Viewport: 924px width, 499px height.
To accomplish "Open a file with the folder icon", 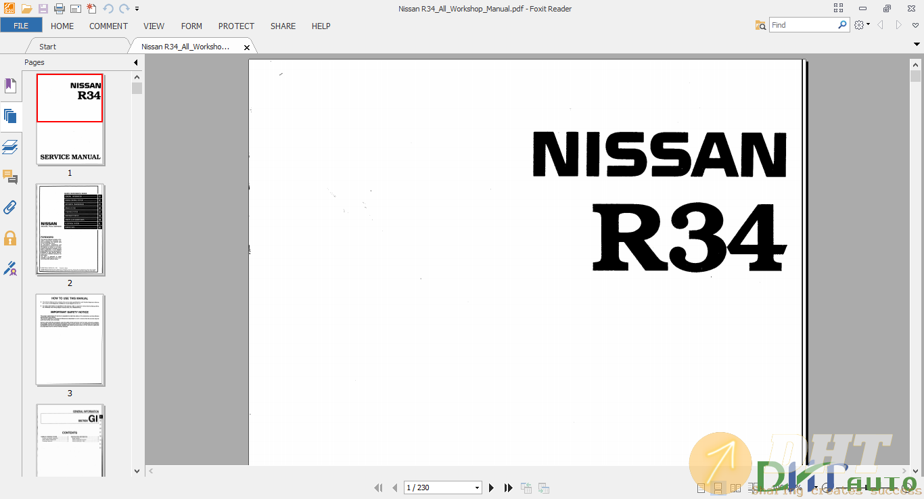I will [26, 9].
